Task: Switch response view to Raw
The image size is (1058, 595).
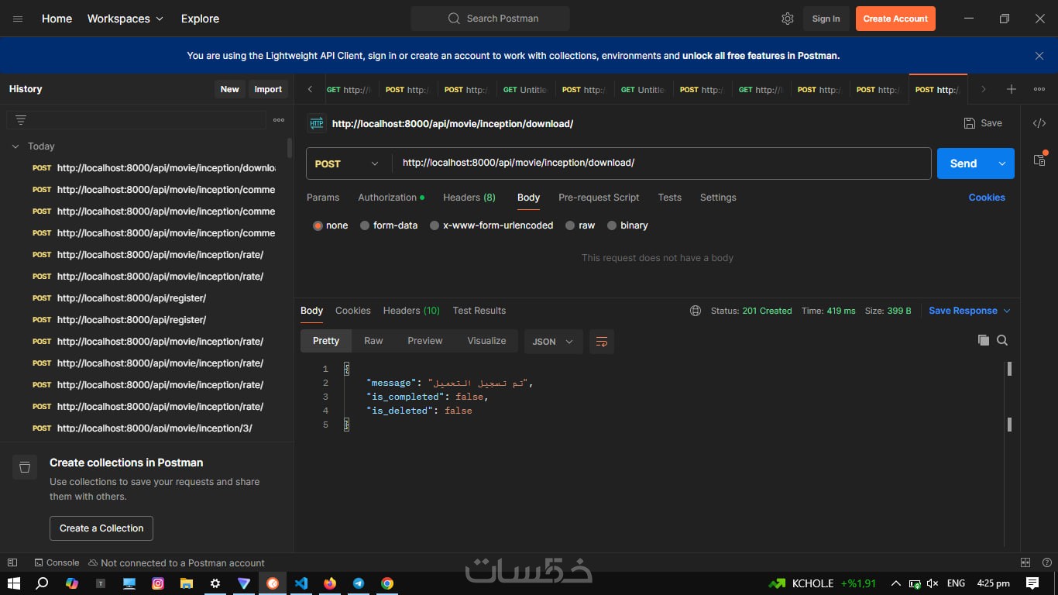Action: [373, 341]
